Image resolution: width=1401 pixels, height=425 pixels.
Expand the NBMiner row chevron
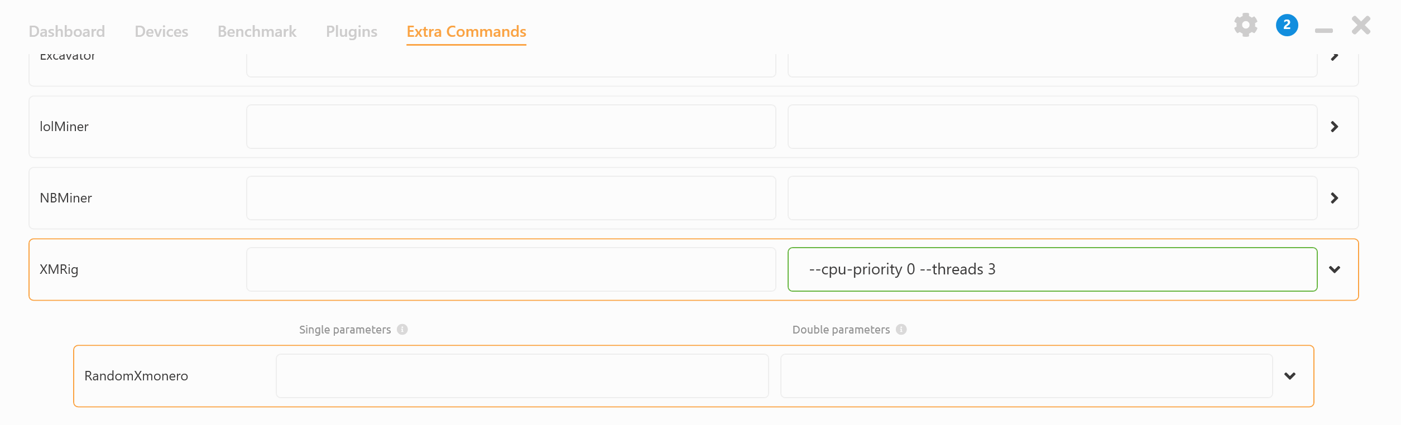[x=1335, y=198]
